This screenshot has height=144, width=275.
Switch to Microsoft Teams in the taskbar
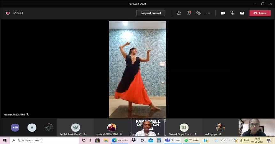coord(173,140)
